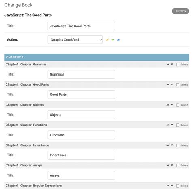Image resolution: width=192 pixels, height=190 pixels.
Task: Click the Good Parts chapter title field
Action: point(81,95)
